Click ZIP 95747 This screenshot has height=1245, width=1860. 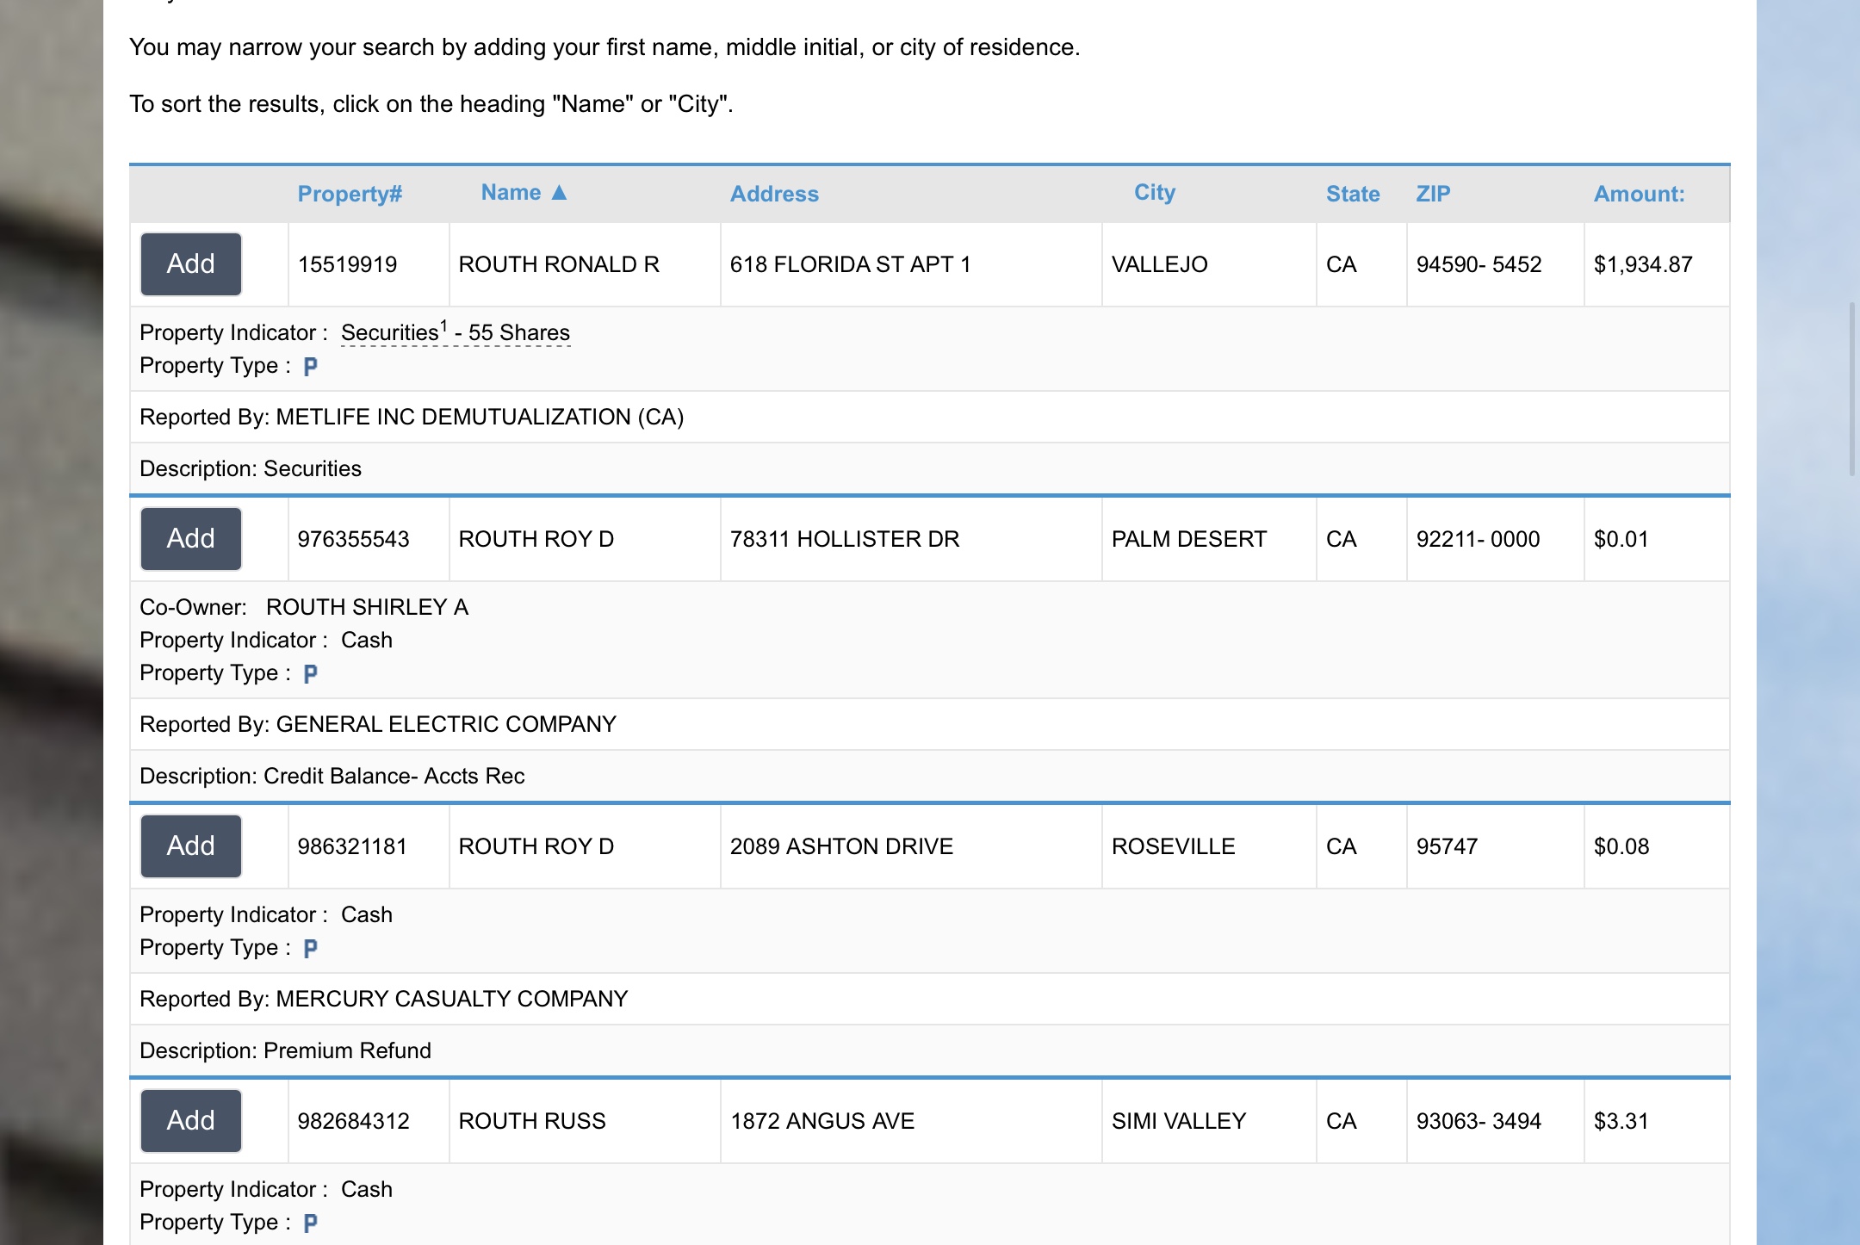(x=1447, y=846)
